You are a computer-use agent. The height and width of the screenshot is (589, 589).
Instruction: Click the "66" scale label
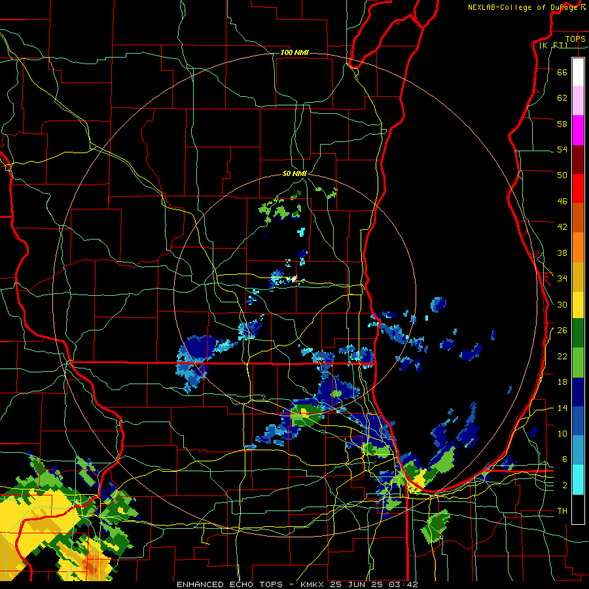tap(562, 73)
